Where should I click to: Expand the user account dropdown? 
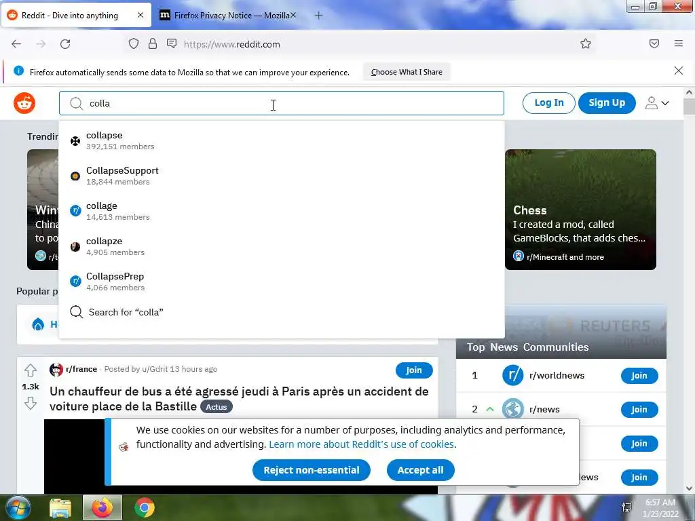click(657, 103)
